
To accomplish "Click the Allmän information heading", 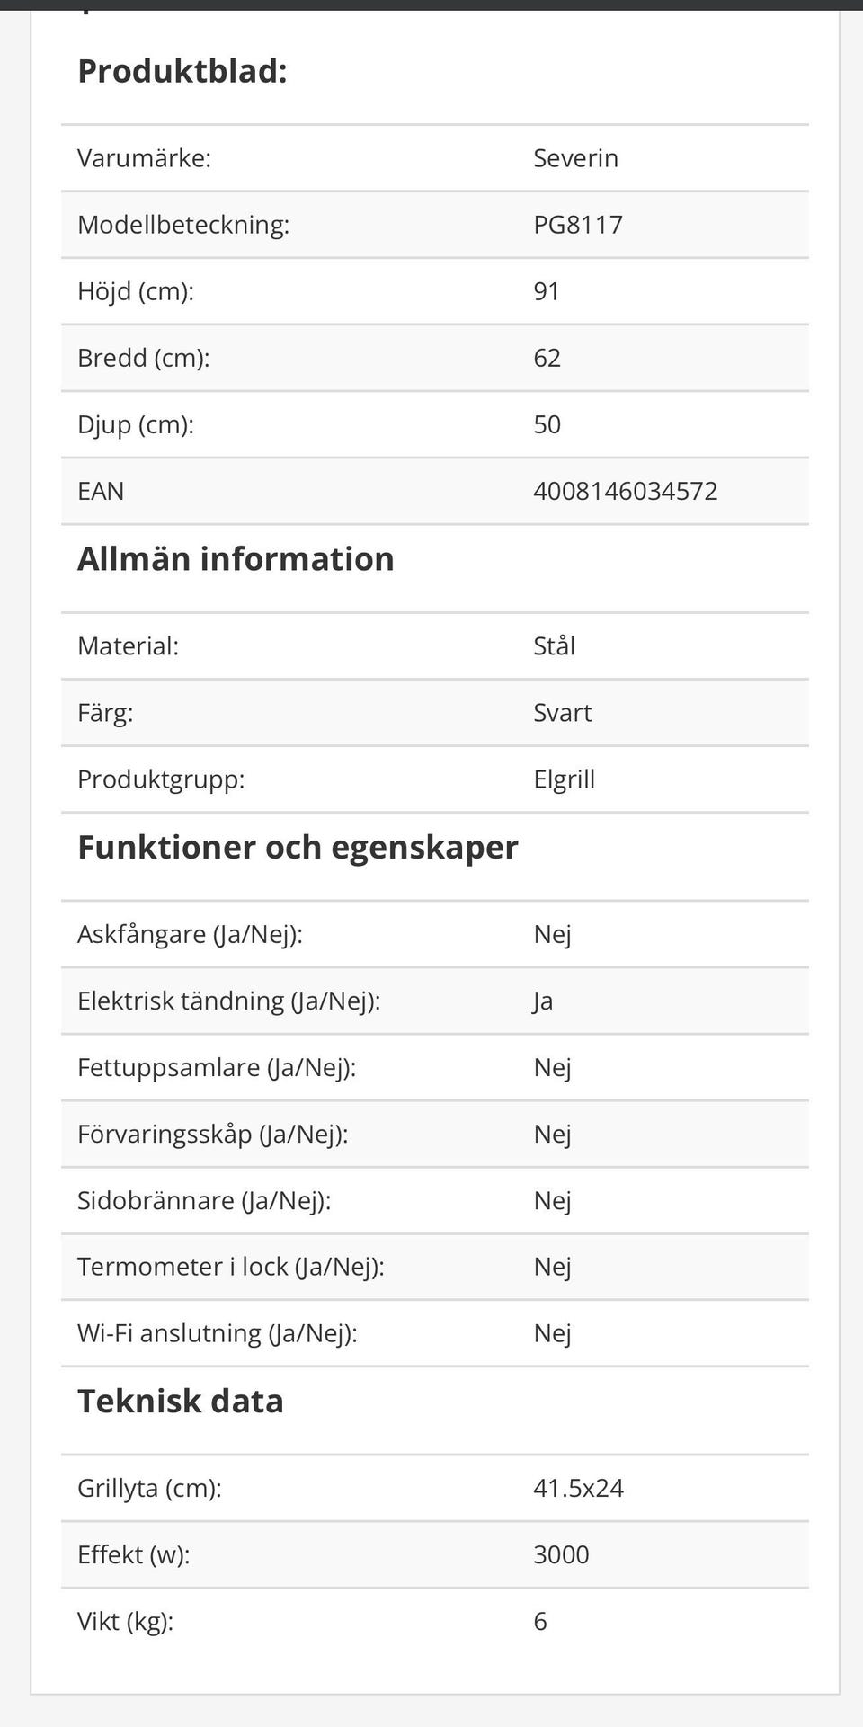I will [x=236, y=559].
